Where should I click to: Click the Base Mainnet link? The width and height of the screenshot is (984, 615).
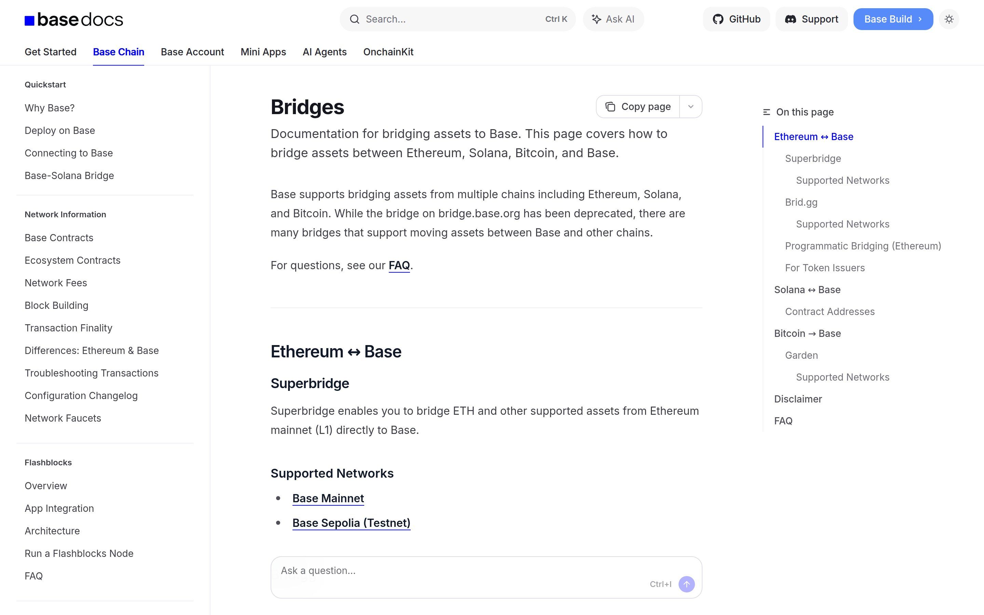tap(328, 498)
